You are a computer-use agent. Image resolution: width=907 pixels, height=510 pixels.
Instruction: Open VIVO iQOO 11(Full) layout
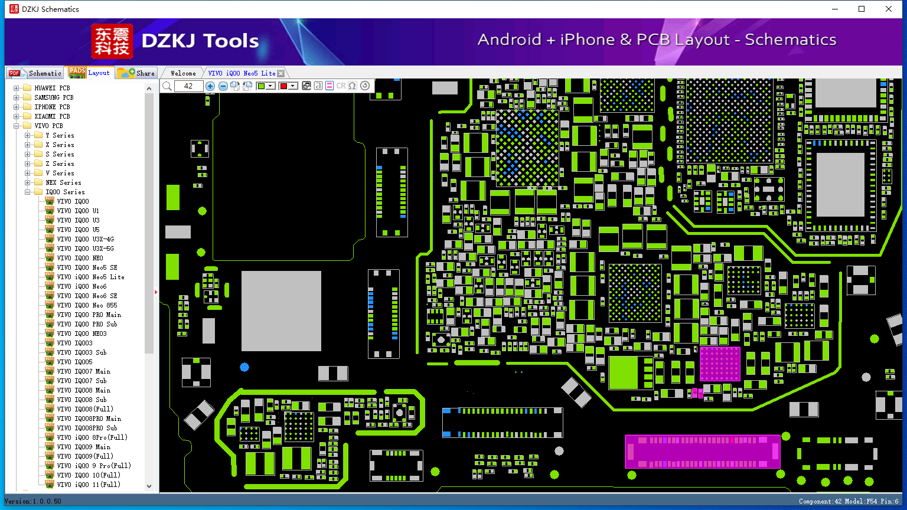pyautogui.click(x=89, y=485)
